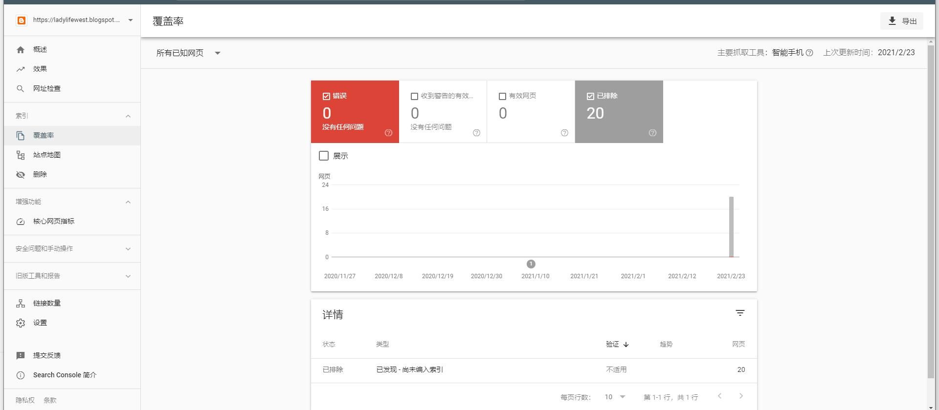Collapse the 增强功能 section
The height and width of the screenshot is (410, 939).
click(128, 202)
